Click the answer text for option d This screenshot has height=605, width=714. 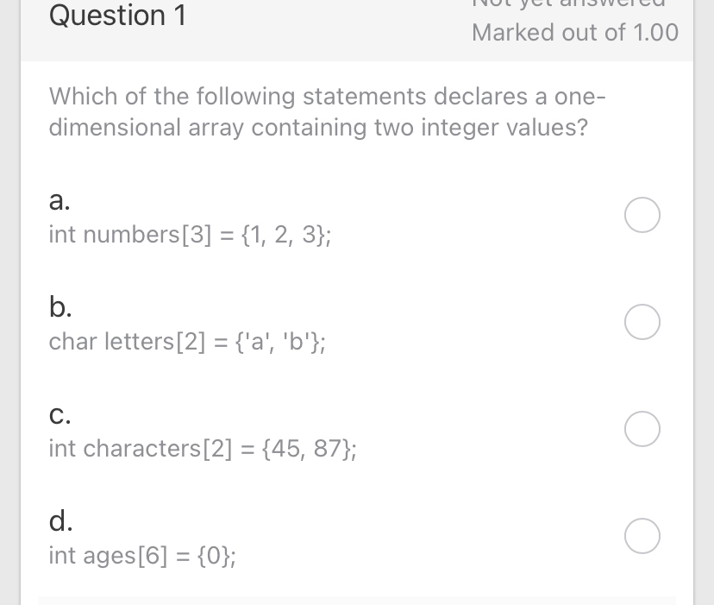click(142, 555)
